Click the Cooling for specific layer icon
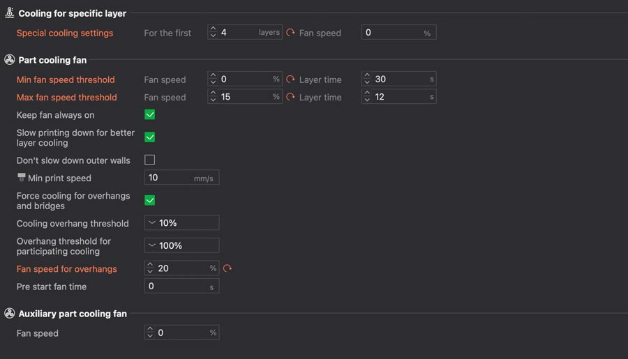Screen dimensions: 628x359 click(x=10, y=13)
